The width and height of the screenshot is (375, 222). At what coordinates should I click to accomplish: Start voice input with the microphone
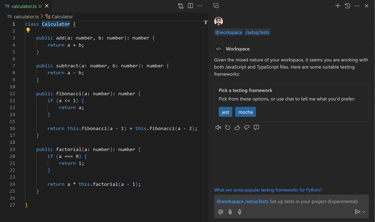point(239,212)
